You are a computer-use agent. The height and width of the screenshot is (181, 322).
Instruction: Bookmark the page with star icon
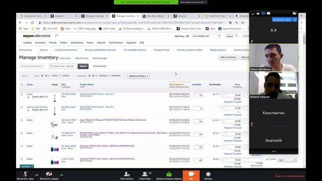tap(243, 23)
